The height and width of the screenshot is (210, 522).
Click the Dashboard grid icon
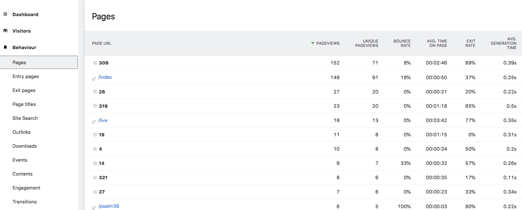[x=5, y=14]
